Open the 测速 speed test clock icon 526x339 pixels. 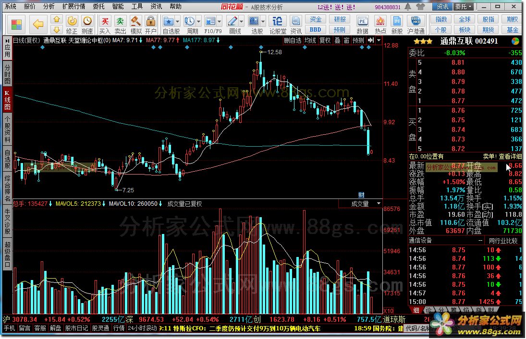point(87,21)
